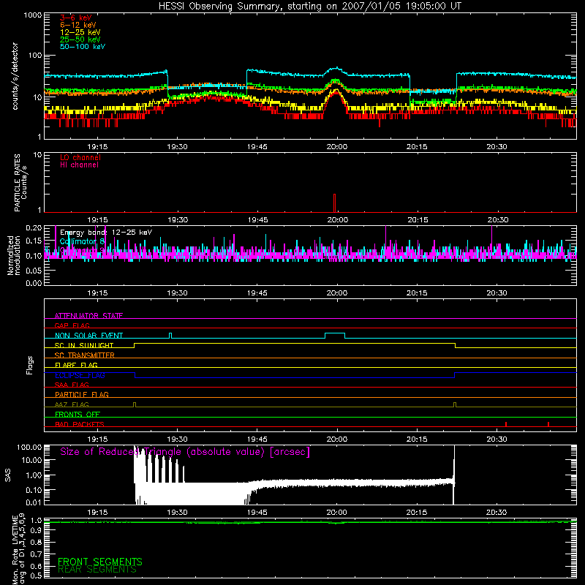Click the FRONTS OFF flag label
Image resolution: width=585 pixels, height=585 pixels.
(x=78, y=414)
